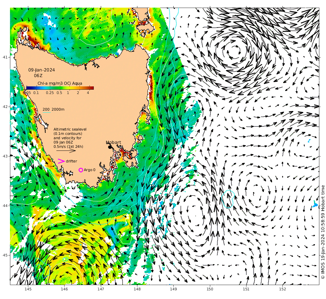Click longitude axis label 150
This screenshot has height=299, width=326.
click(x=210, y=289)
